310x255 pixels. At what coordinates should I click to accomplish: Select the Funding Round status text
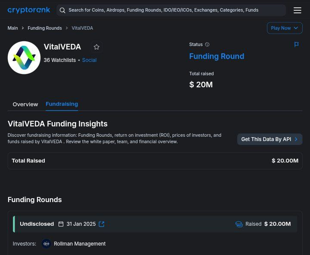(x=217, y=56)
